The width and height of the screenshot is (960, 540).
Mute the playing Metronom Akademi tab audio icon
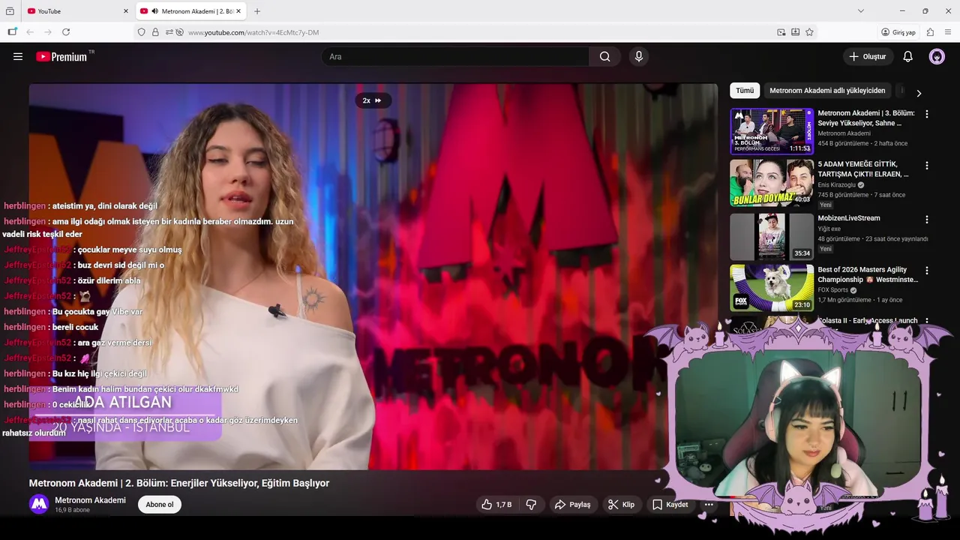pos(154,11)
